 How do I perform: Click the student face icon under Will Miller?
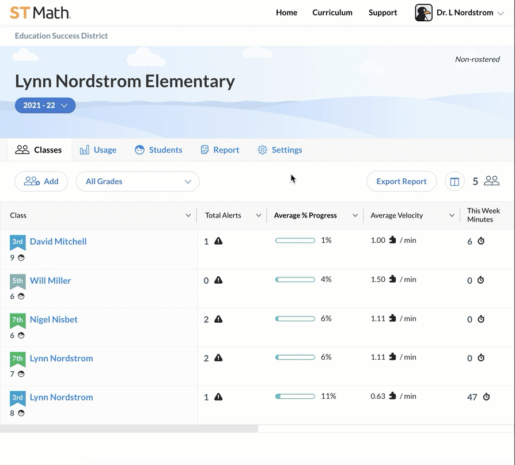tap(21, 296)
